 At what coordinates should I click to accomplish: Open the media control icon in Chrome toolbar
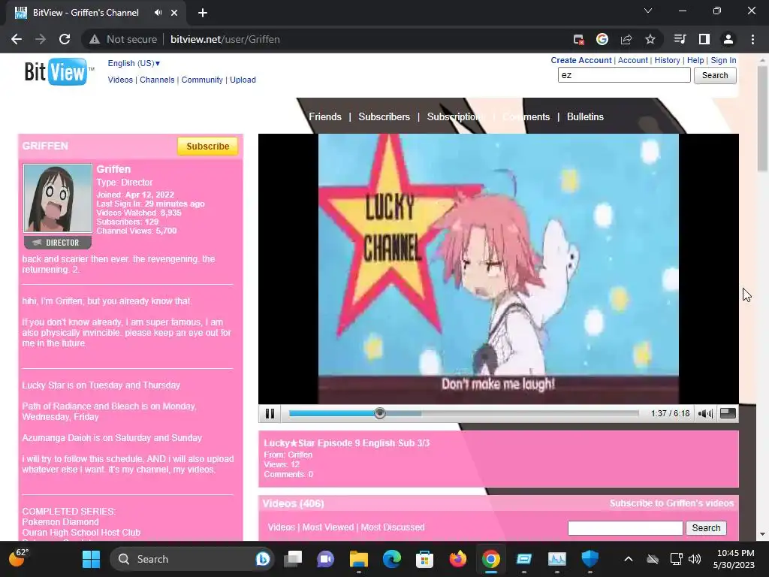pyautogui.click(x=680, y=39)
